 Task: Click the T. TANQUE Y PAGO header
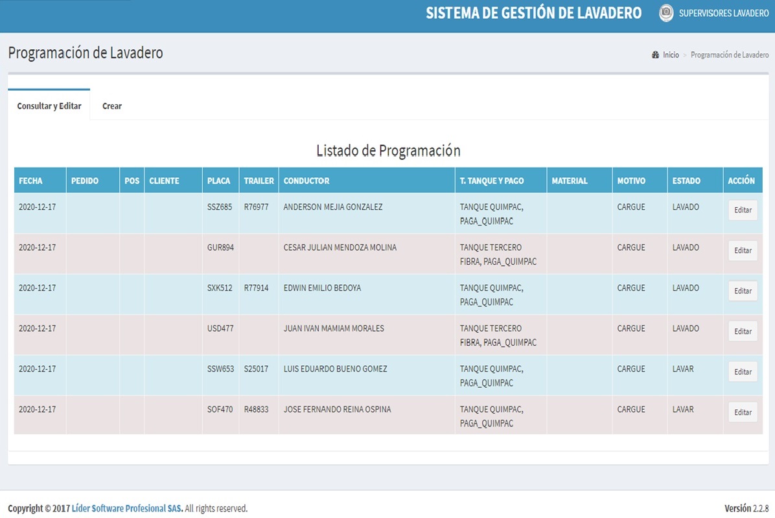coord(491,181)
